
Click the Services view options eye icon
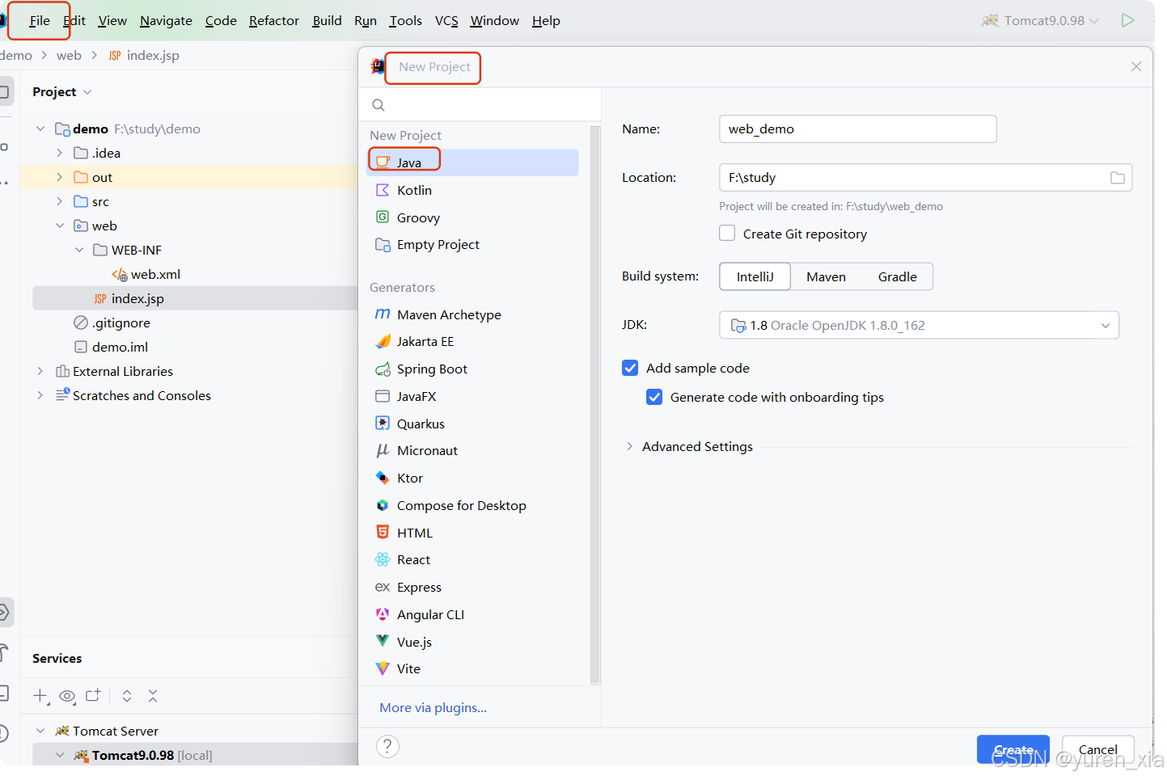tap(67, 696)
